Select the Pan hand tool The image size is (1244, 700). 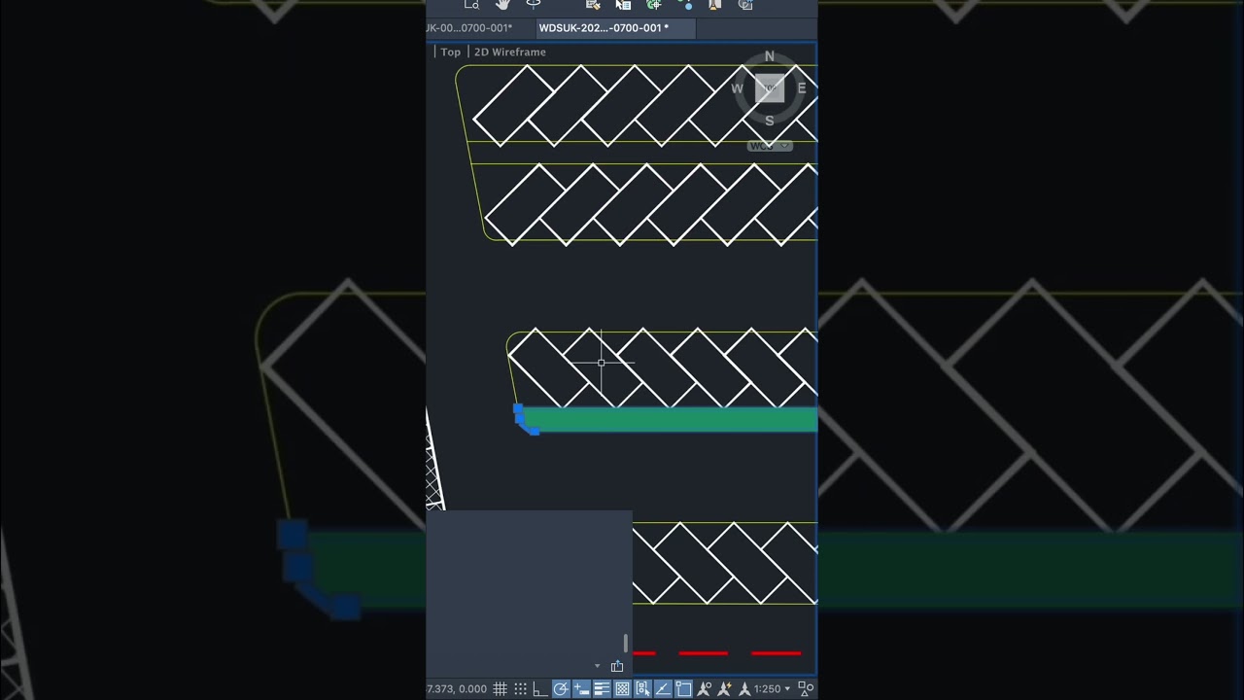tap(502, 5)
